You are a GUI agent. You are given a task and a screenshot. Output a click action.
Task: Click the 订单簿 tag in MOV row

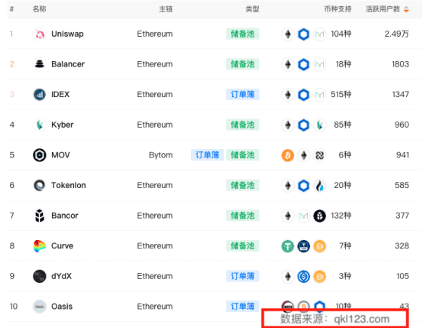[207, 154]
